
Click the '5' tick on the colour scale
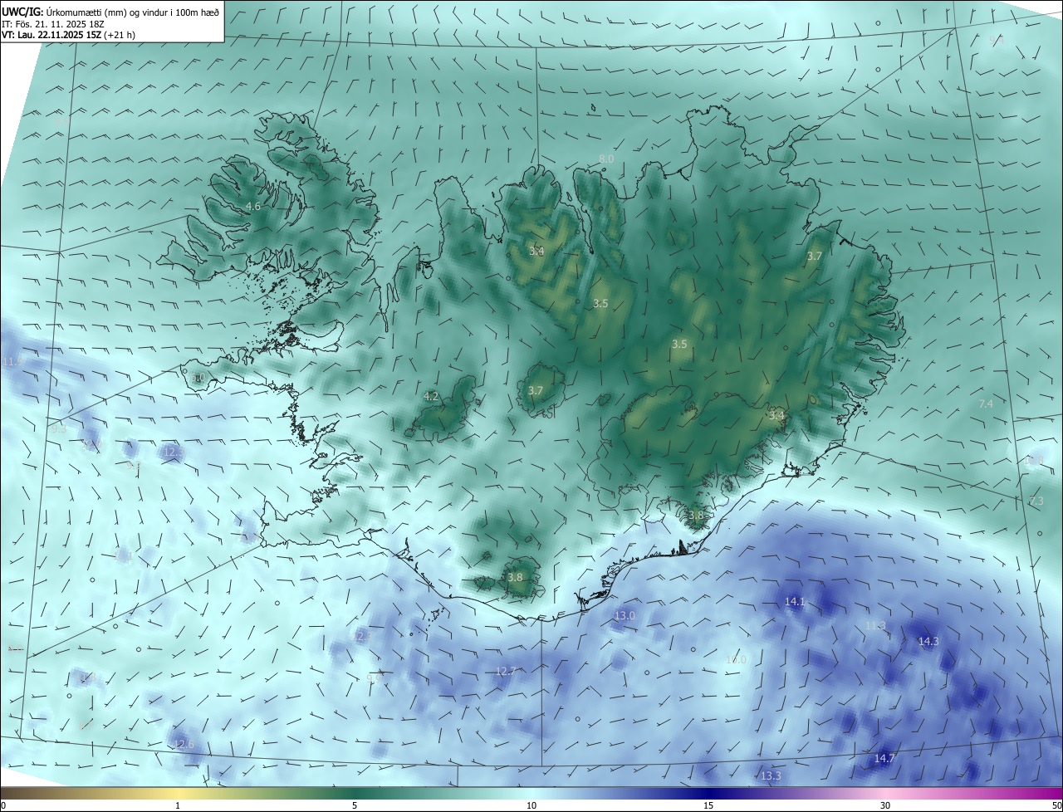(355, 805)
